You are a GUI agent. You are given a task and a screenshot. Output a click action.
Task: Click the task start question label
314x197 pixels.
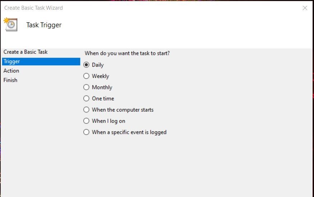(x=127, y=53)
